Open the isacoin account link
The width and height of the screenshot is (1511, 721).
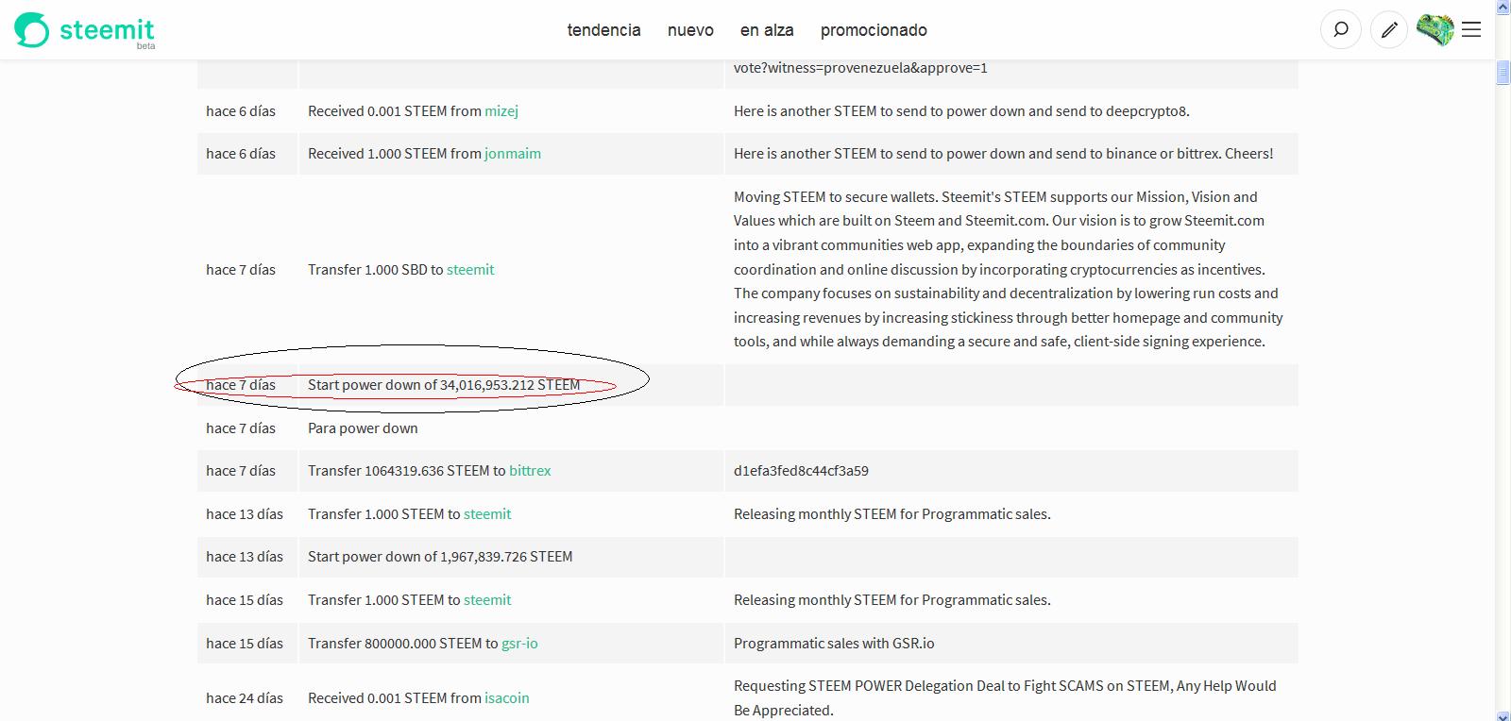507,698
